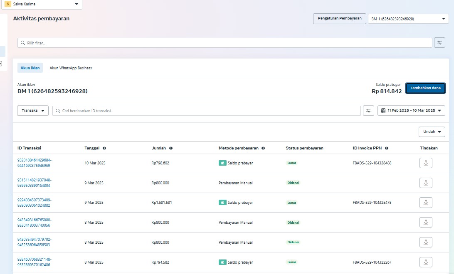
Task: Select the Akun iklan tab
Action: coord(30,68)
